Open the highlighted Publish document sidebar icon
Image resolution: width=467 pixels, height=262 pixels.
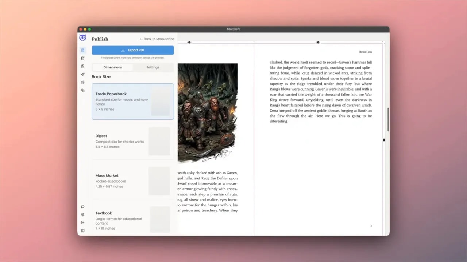pyautogui.click(x=83, y=50)
